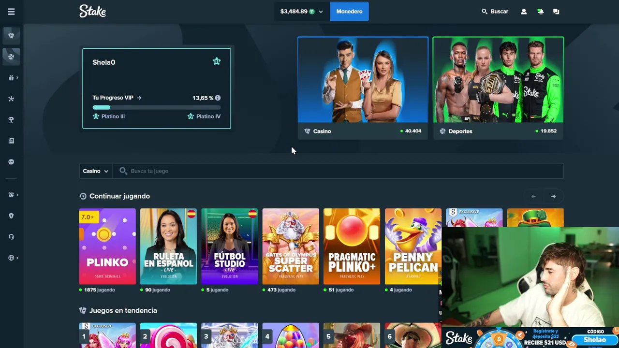Click the Platino IV star icon

point(191,116)
